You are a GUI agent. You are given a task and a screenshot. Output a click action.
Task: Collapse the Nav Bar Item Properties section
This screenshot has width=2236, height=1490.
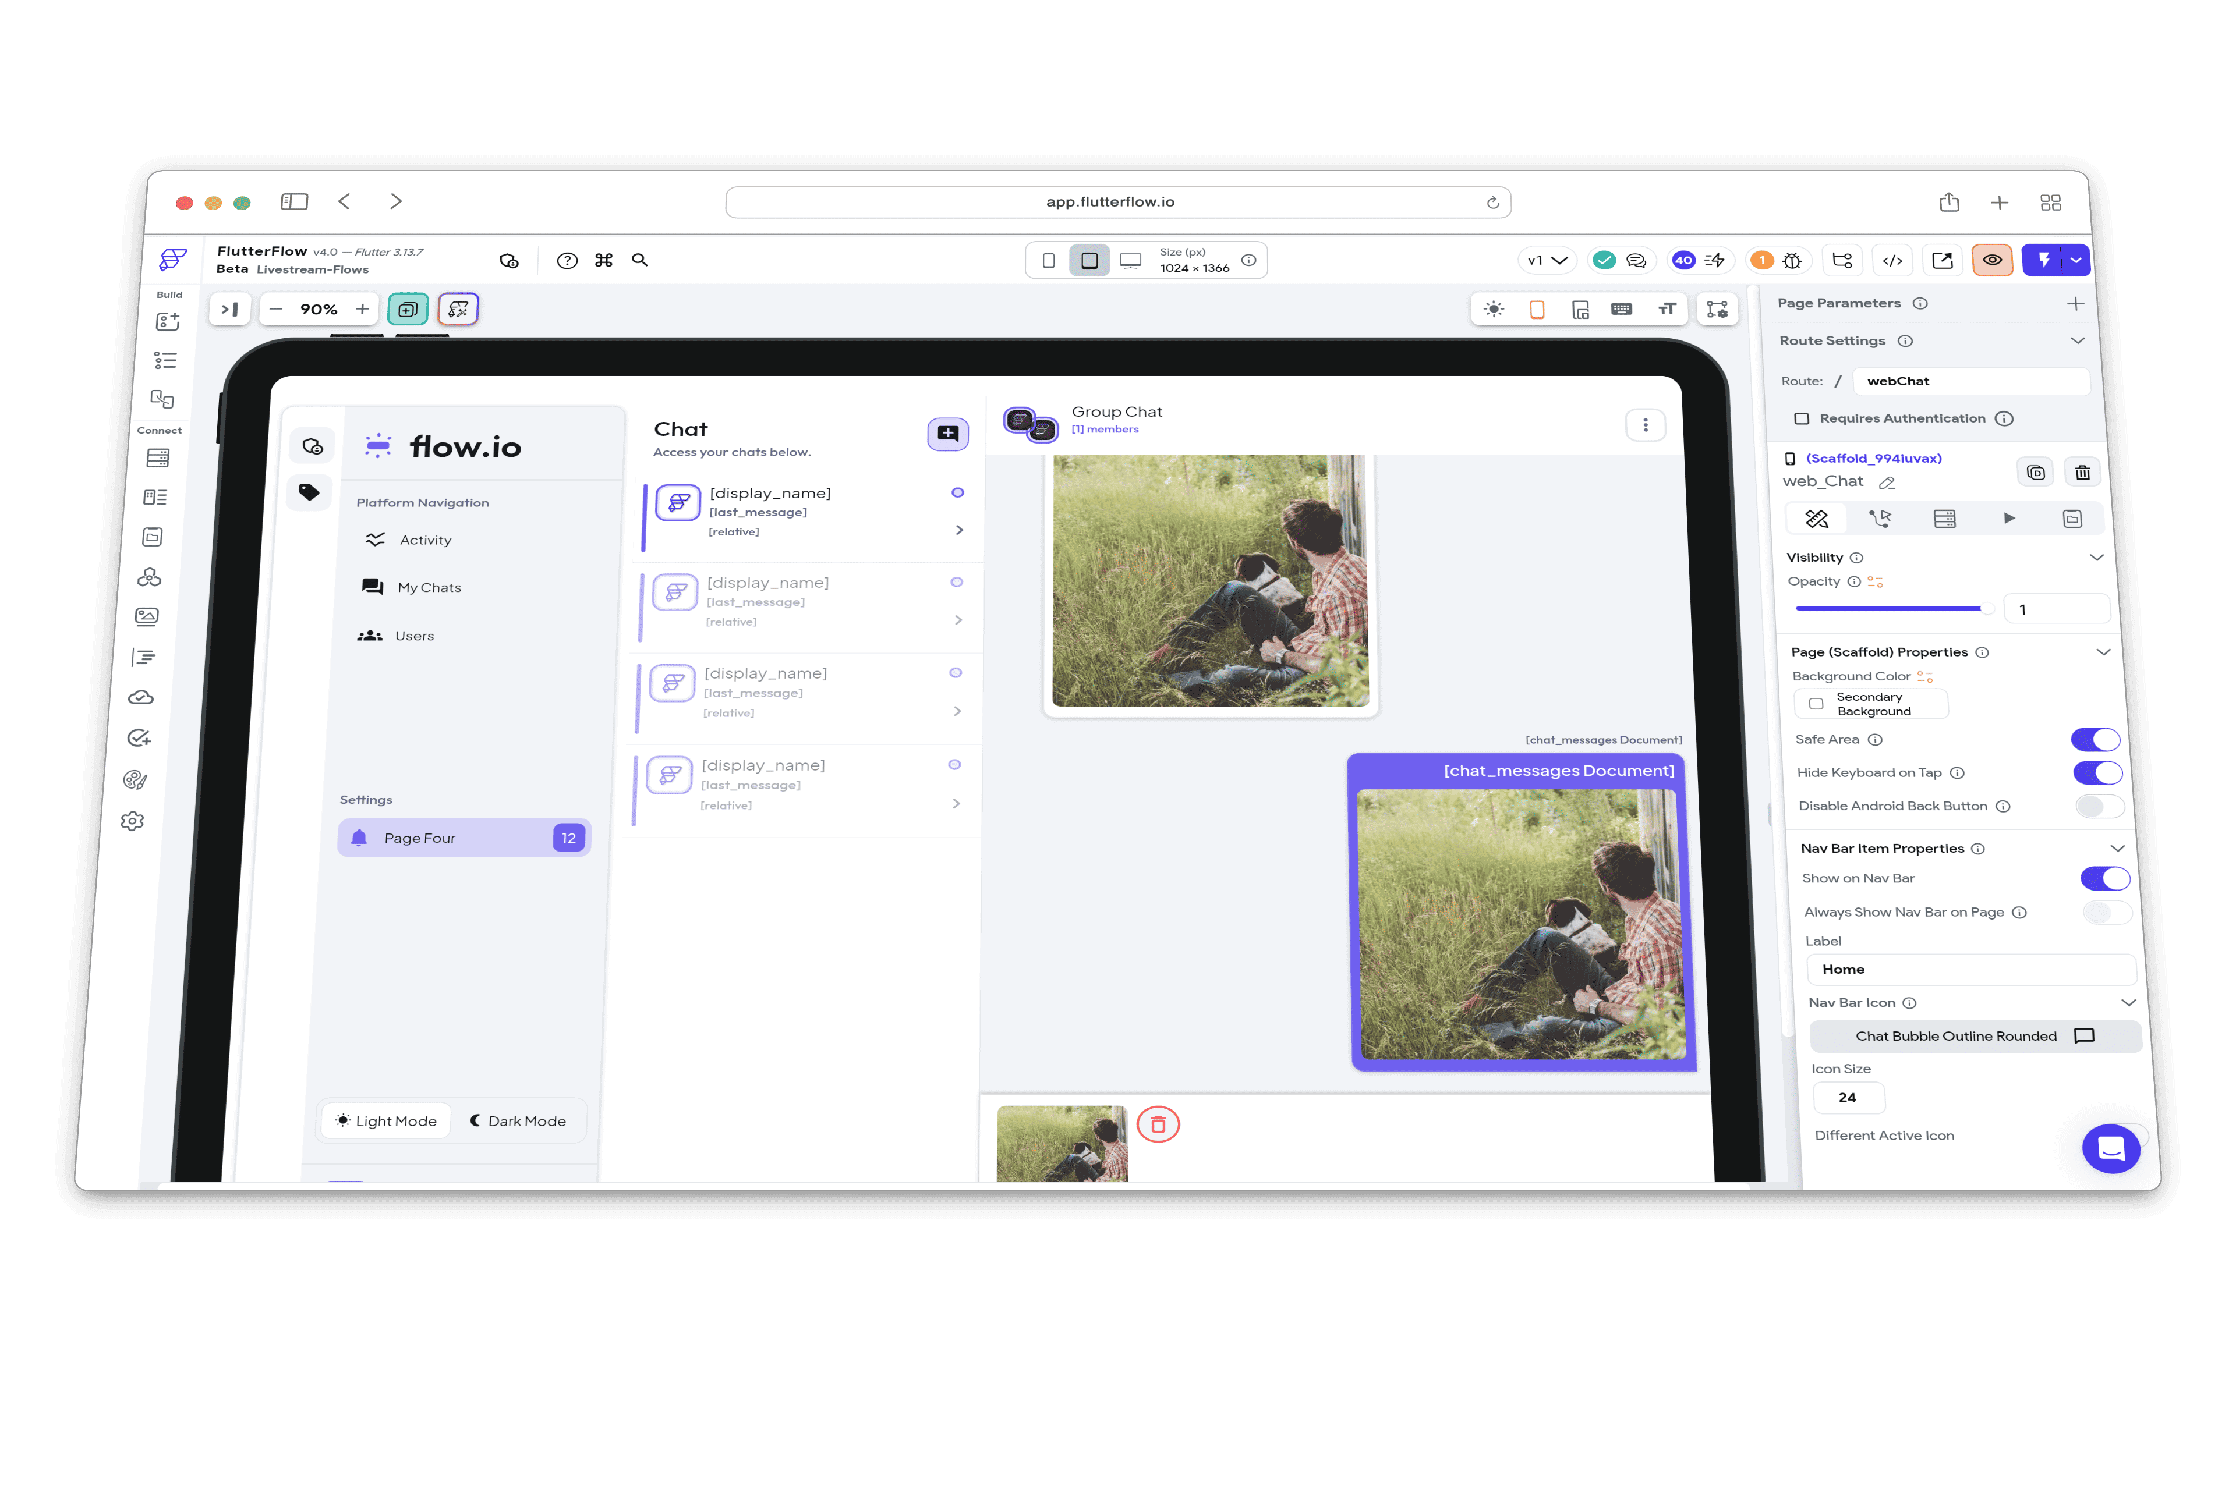pos(2117,849)
